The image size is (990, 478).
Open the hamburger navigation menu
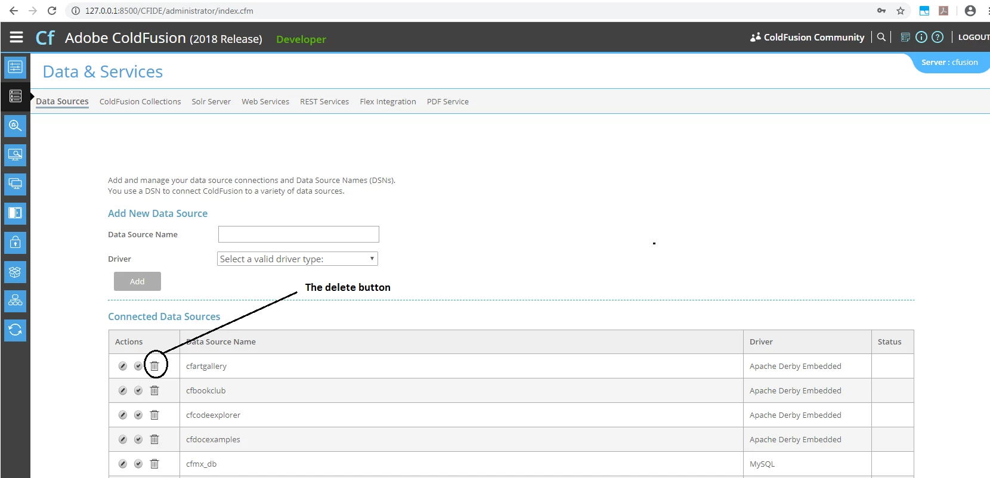(16, 37)
